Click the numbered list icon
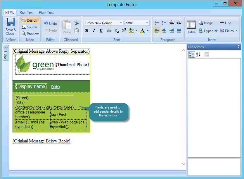Screen dimensions: 244x179 click(157, 23)
